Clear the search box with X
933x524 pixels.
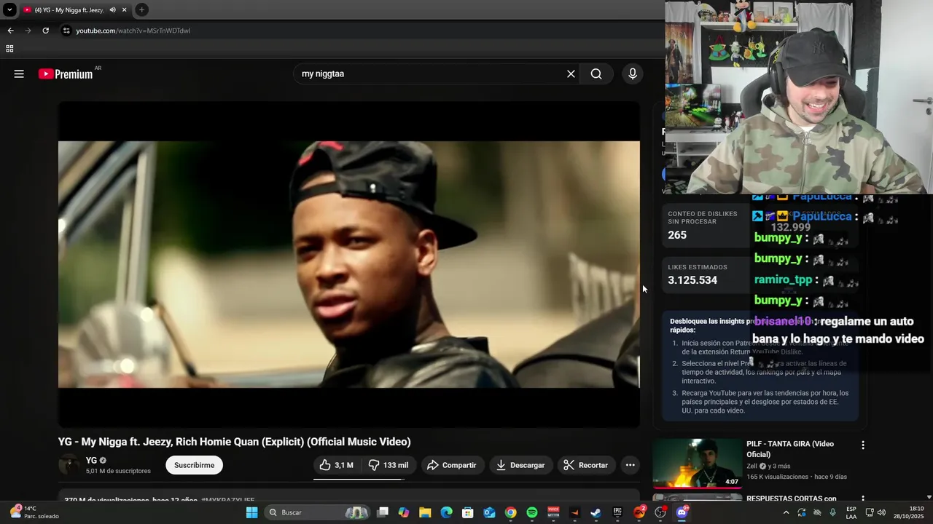(x=571, y=74)
